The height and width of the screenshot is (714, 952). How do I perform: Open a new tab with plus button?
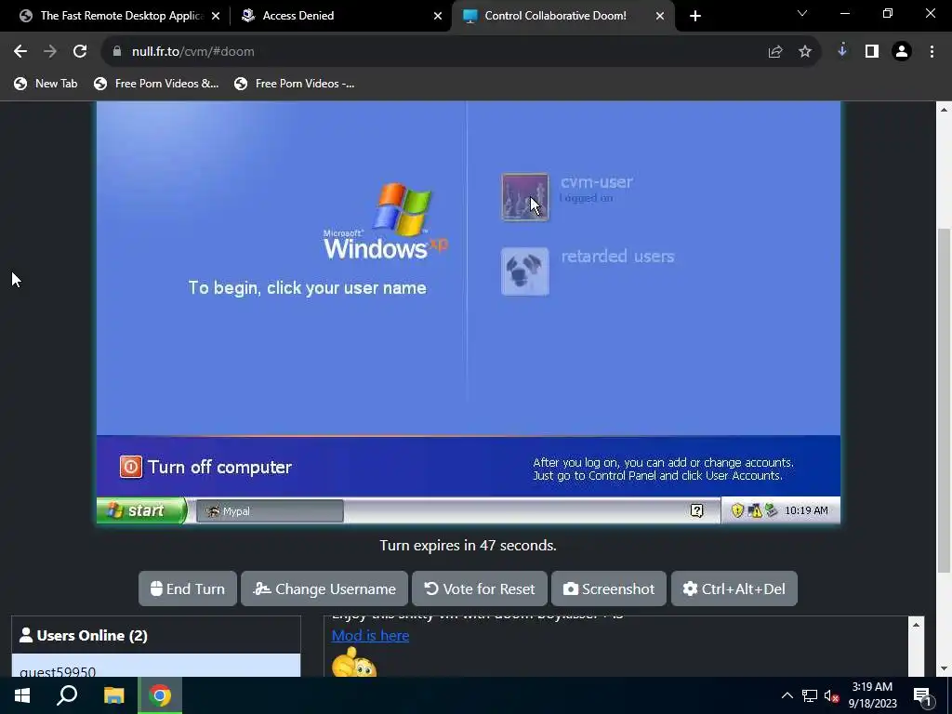695,16
